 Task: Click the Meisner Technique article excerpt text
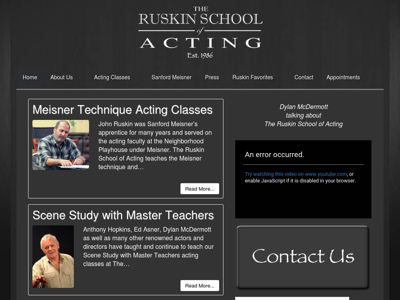point(155,145)
